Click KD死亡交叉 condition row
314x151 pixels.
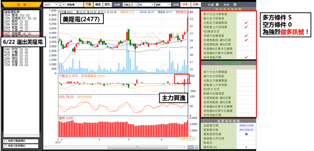[229, 89]
